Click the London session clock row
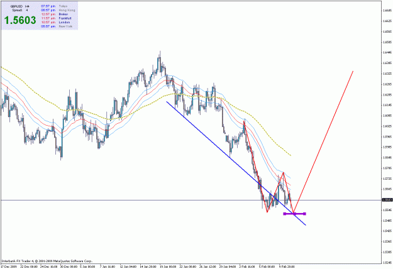The height and width of the screenshot is (269, 393). tap(55, 22)
